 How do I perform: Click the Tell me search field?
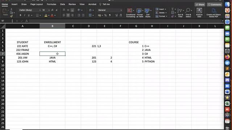point(105,4)
